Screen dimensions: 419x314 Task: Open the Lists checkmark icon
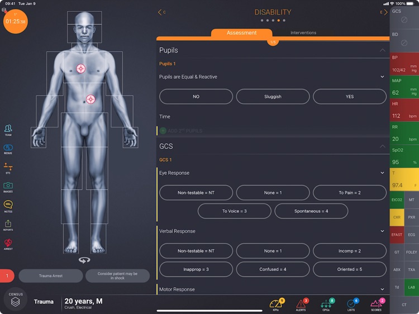pyautogui.click(x=351, y=305)
